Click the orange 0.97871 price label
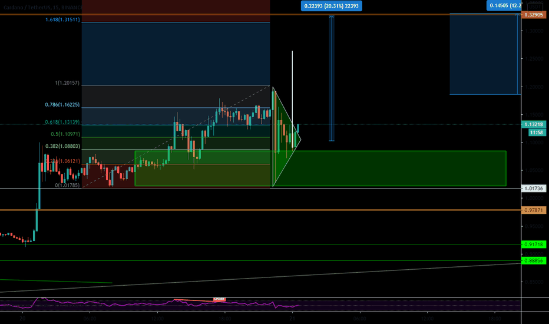Screen dimensions: 549x324 (x=534, y=210)
